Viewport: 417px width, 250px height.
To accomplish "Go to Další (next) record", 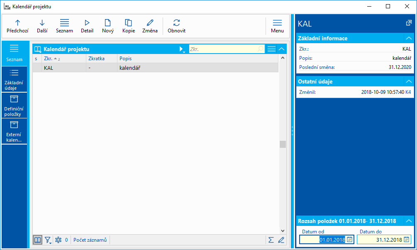I will point(42,26).
